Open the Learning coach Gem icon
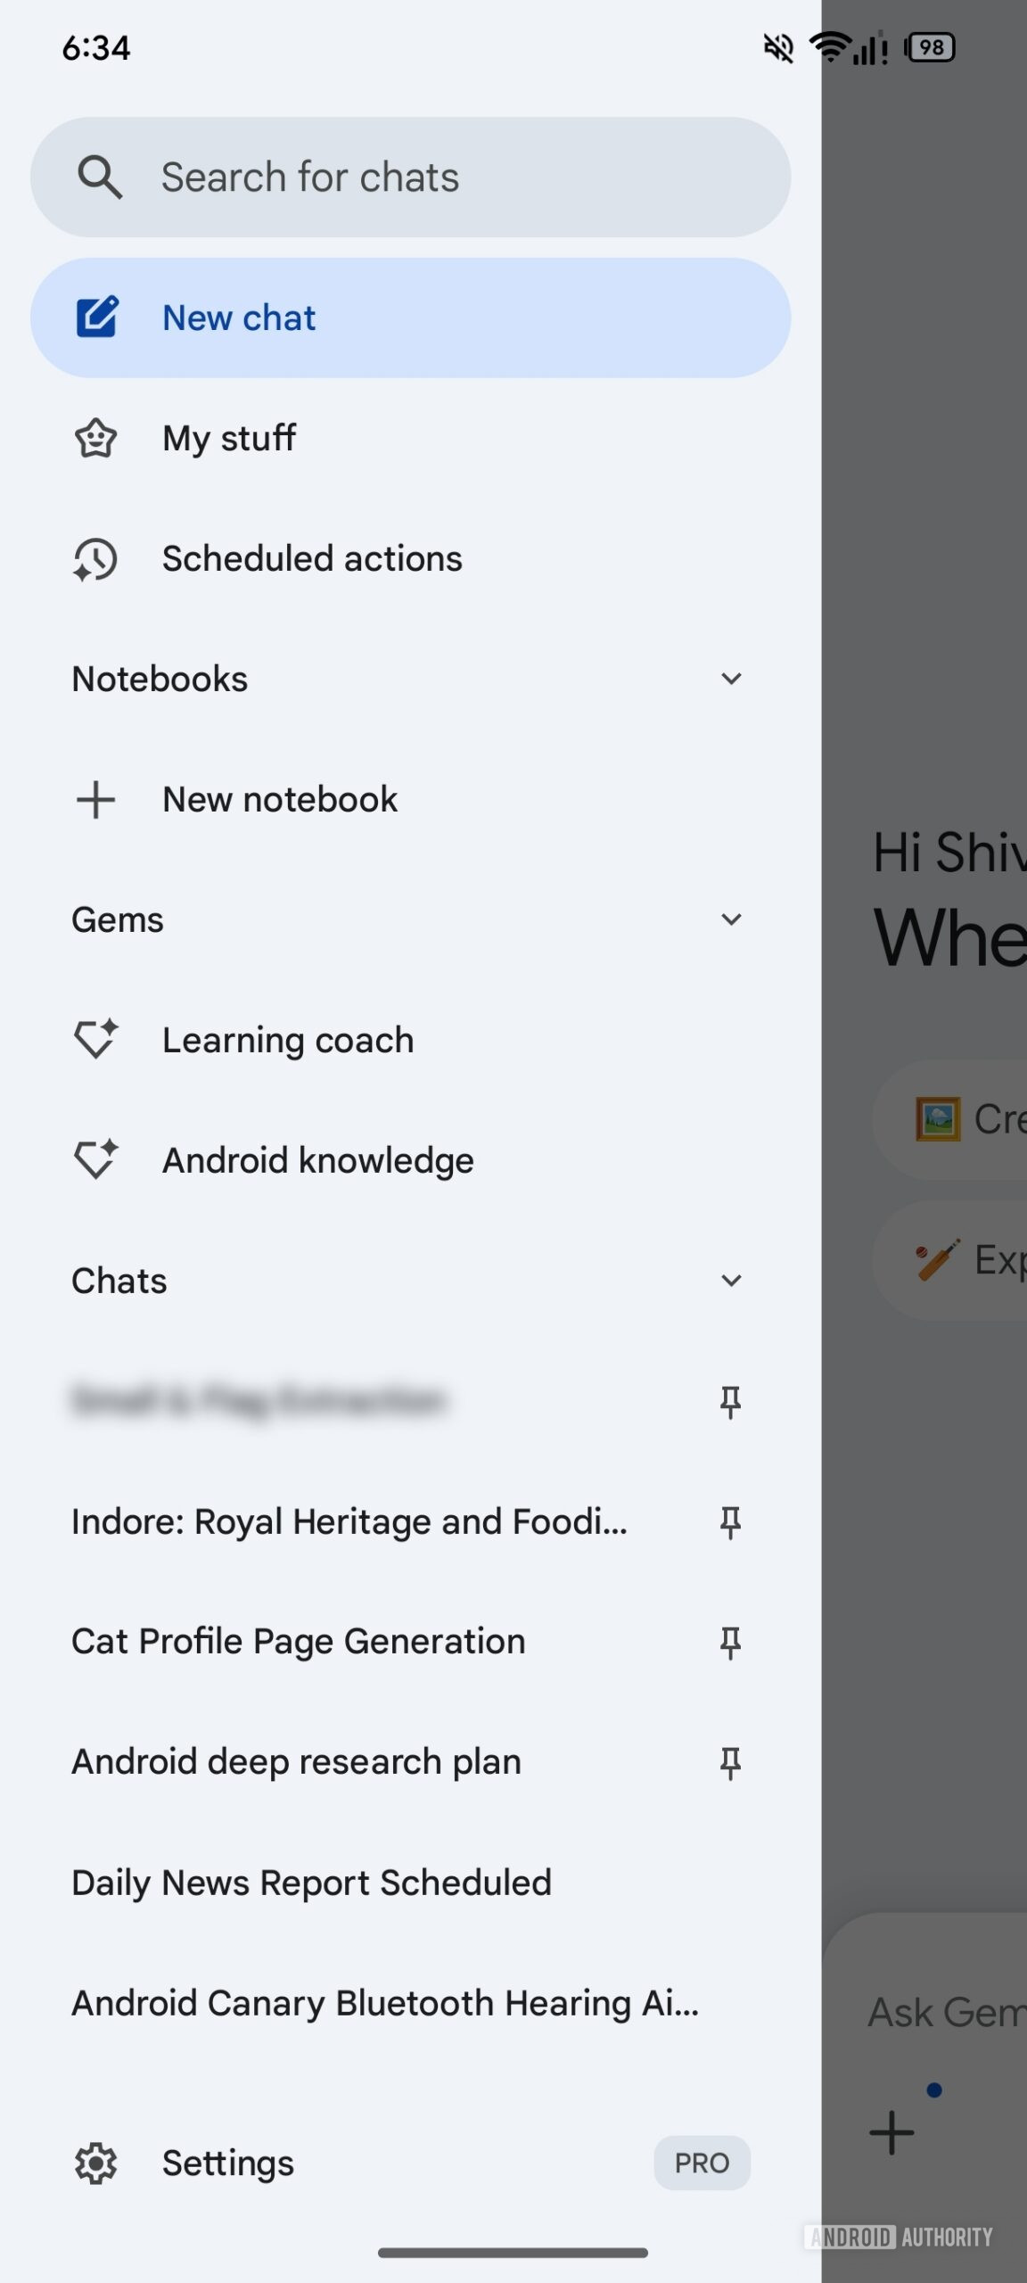Viewport: 1027px width, 2283px height. tap(95, 1039)
